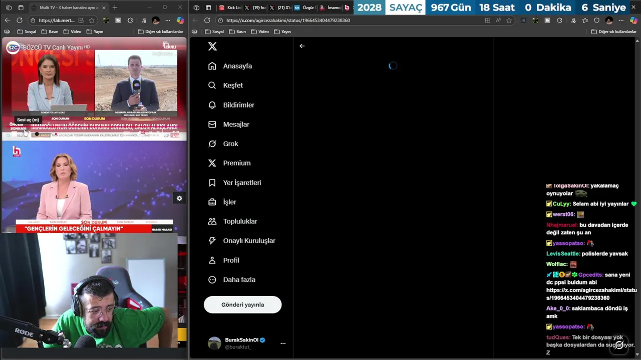The height and width of the screenshot is (360, 641).
Task: Open the Profil person icon
Action: pos(212,260)
